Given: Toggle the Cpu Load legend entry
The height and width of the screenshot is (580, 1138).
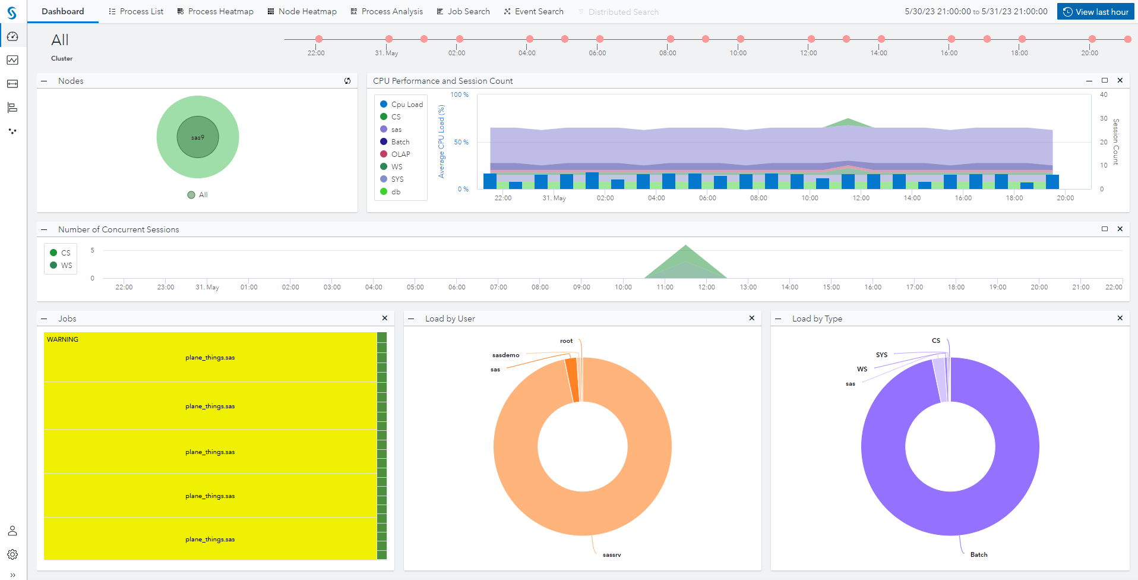Looking at the screenshot, I should (402, 104).
